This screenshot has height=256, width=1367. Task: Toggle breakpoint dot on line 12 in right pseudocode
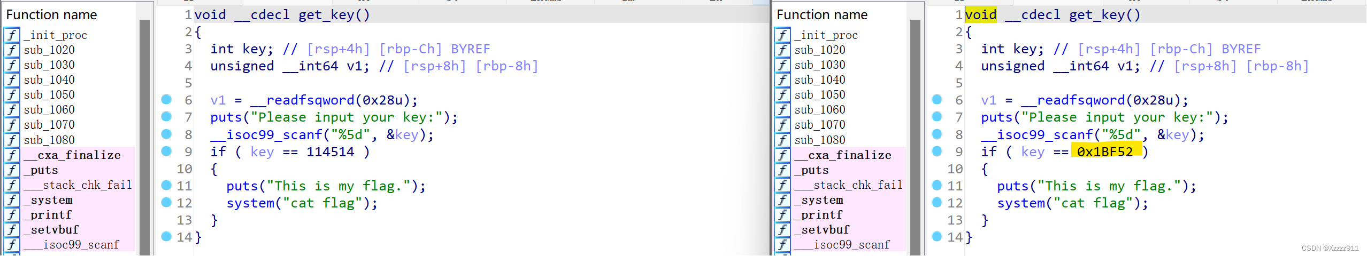point(937,203)
